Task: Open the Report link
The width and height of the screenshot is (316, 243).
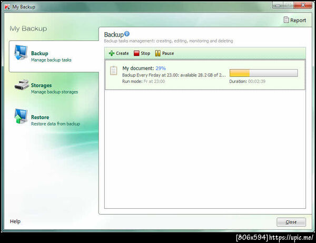Action: (295, 20)
